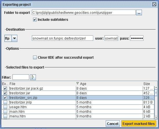Apply filter with the arrow button
159x129 pixels.
[x=33, y=77]
